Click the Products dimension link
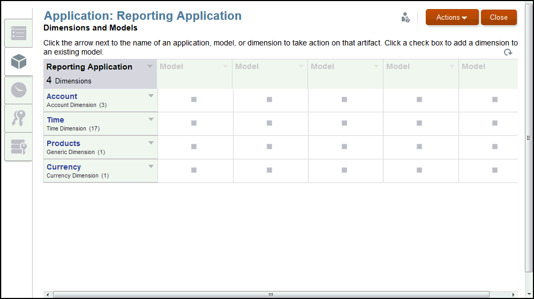 point(63,143)
